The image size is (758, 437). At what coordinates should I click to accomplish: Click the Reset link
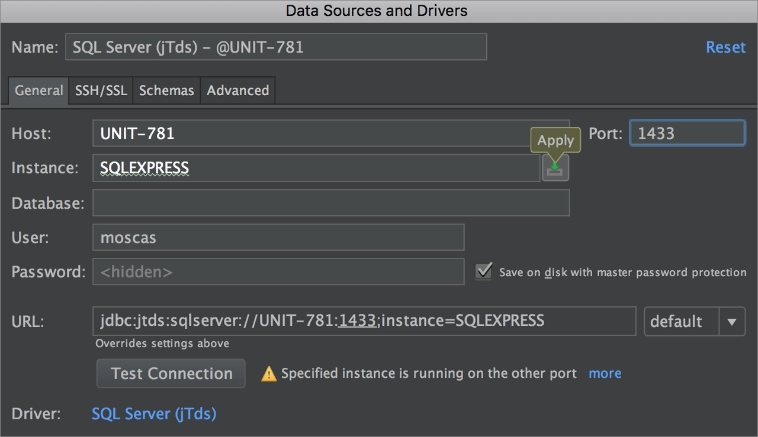click(725, 47)
